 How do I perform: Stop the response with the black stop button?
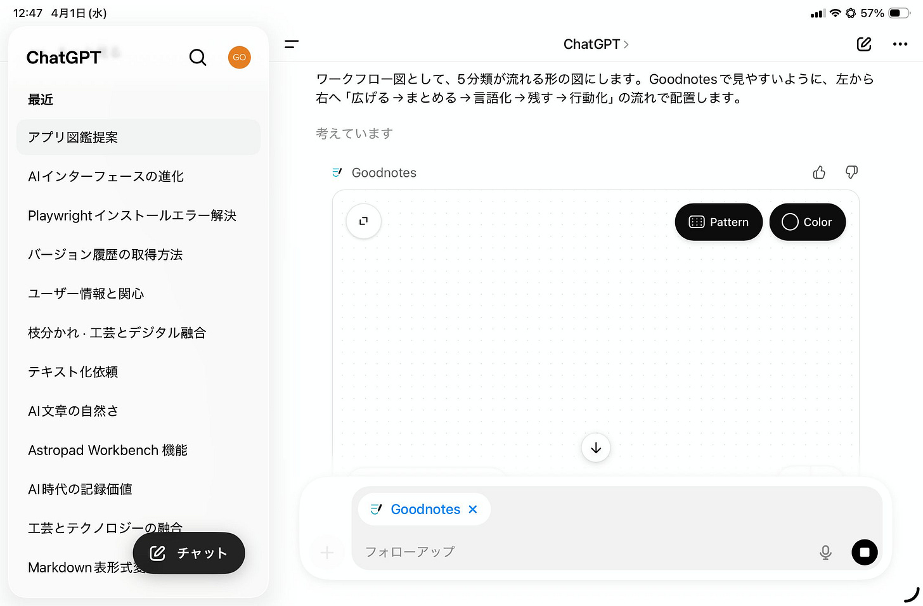tap(865, 552)
